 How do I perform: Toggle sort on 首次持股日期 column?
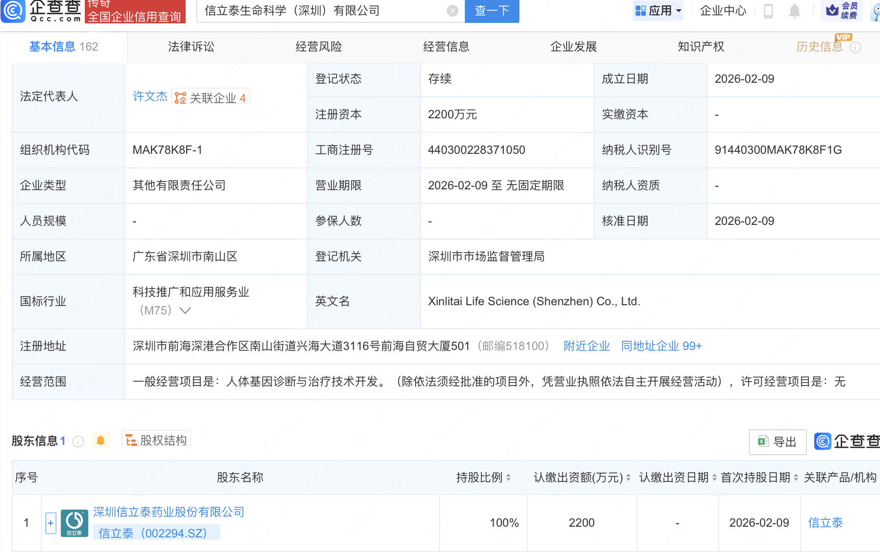click(796, 478)
